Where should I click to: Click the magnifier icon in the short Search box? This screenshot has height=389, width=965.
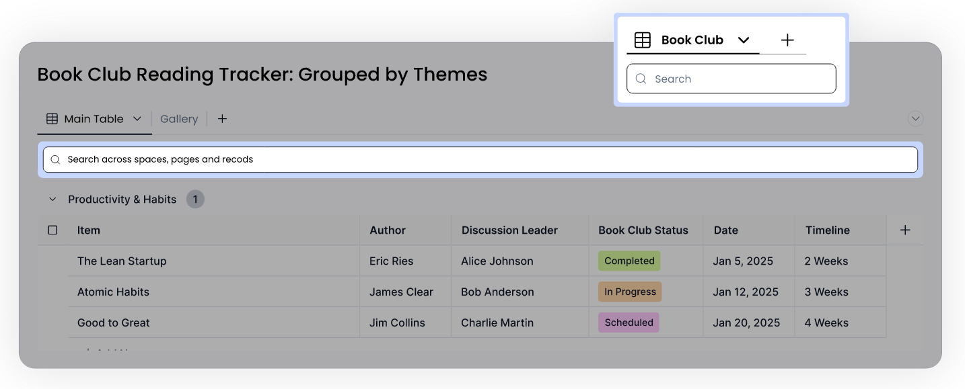(x=641, y=79)
